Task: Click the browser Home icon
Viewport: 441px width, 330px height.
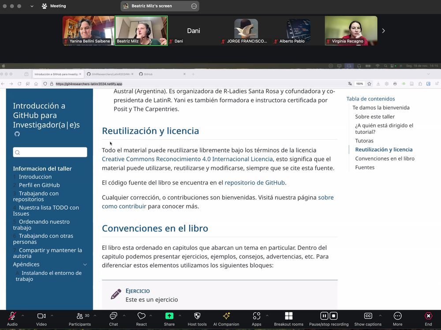Action: click(x=36, y=84)
